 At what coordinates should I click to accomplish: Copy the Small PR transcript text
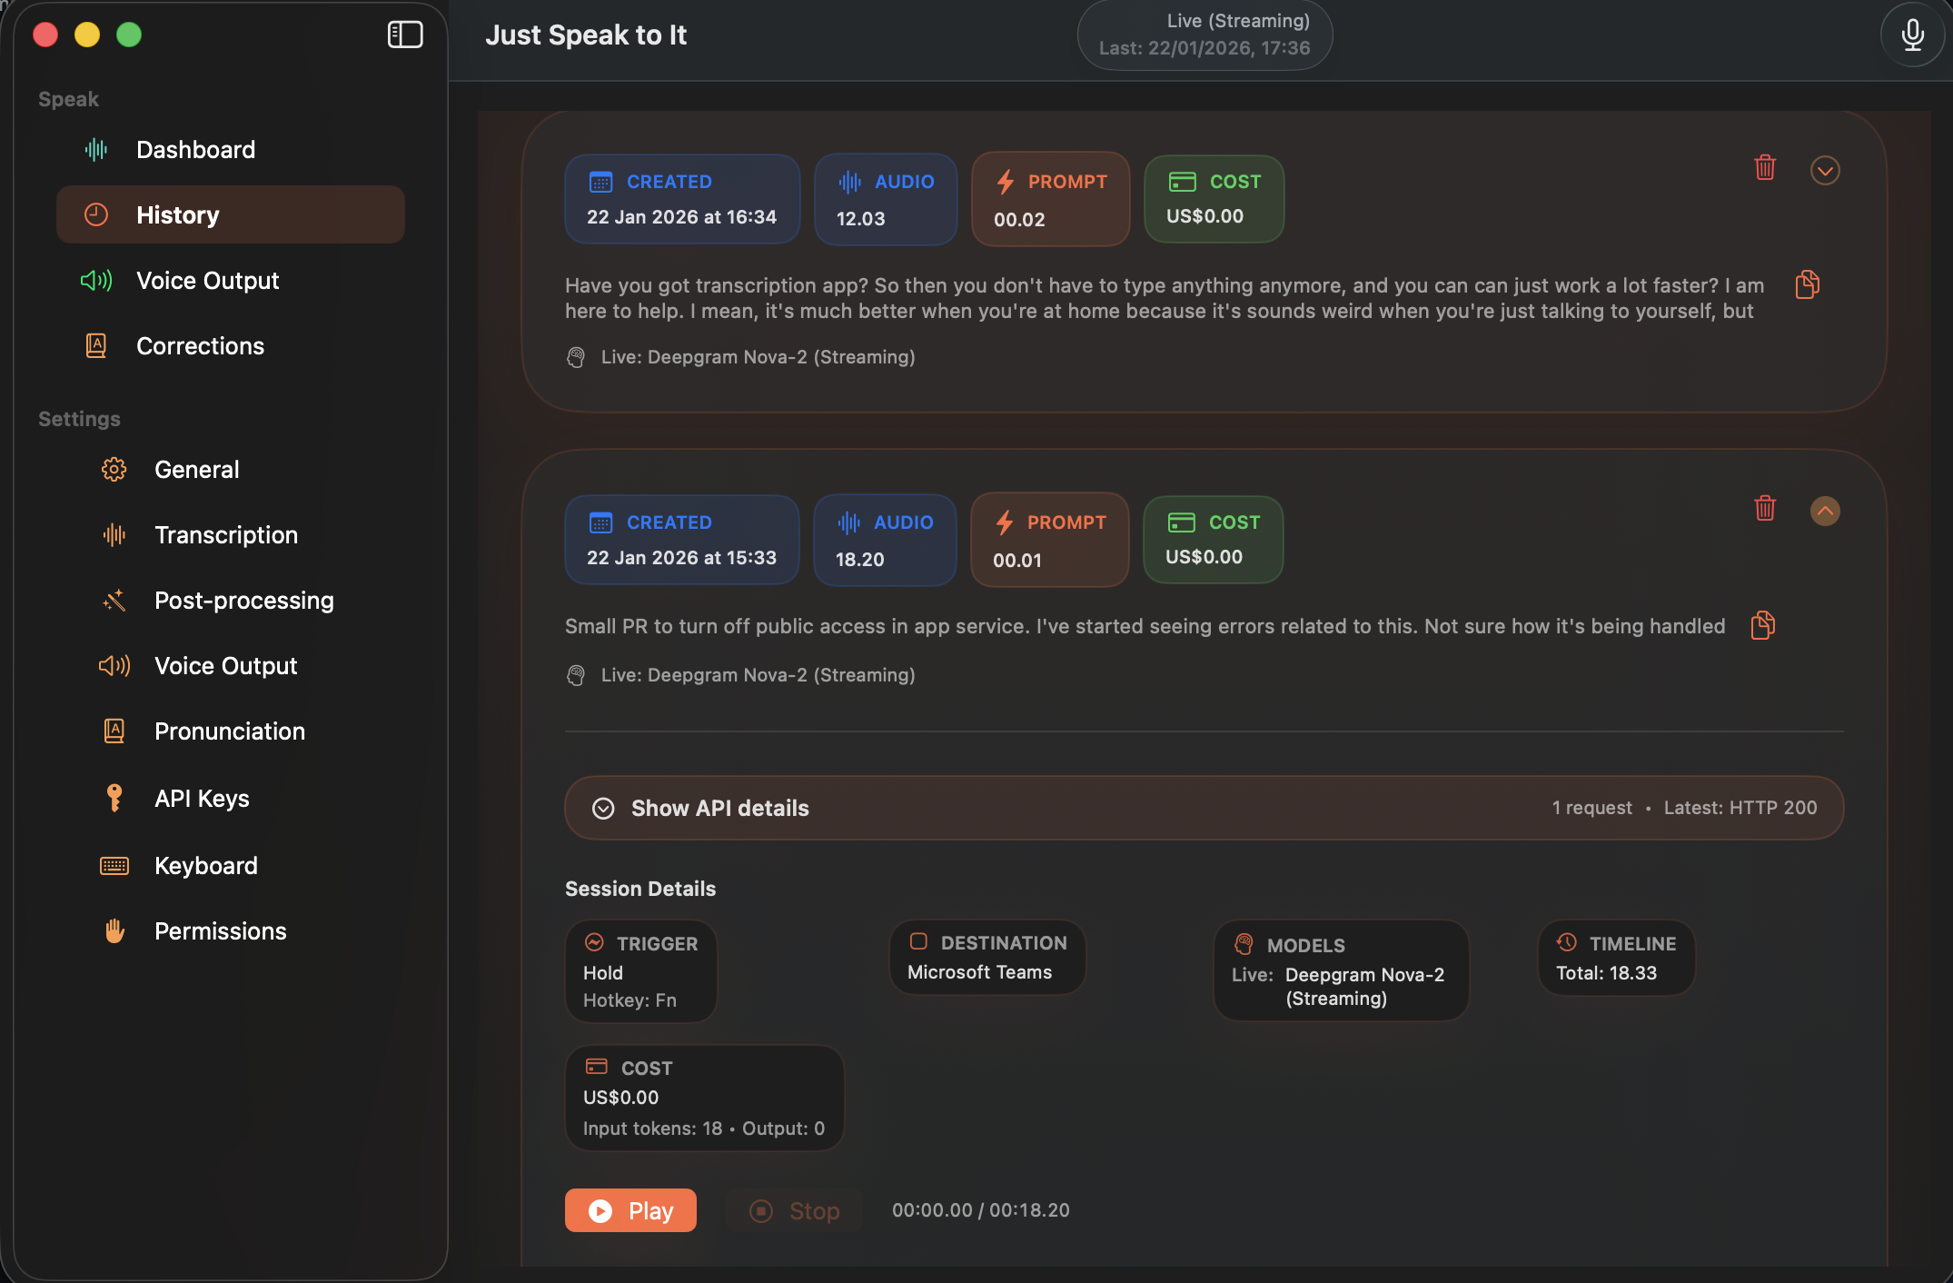point(1762,625)
